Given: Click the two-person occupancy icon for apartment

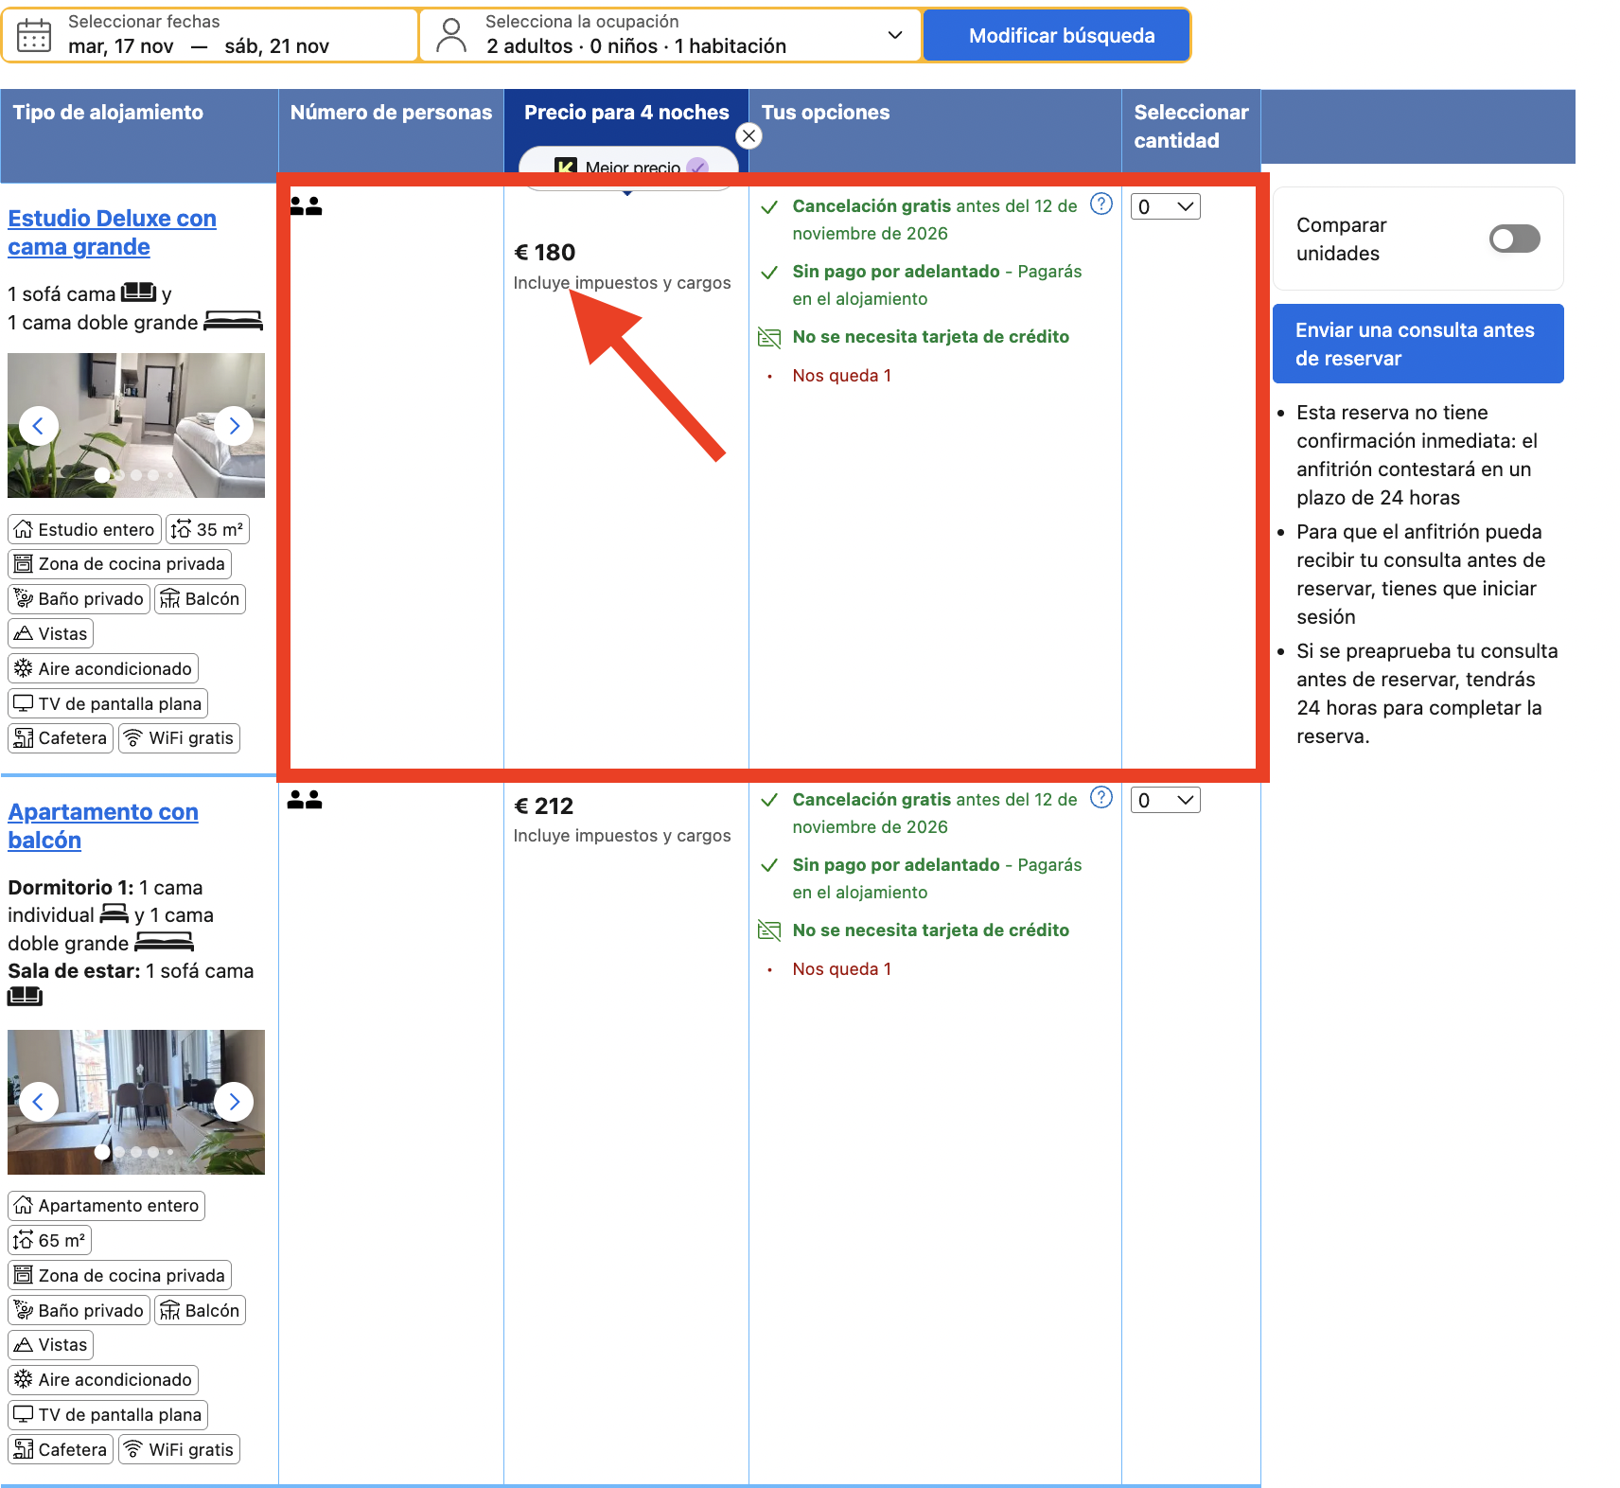Looking at the screenshot, I should [305, 800].
